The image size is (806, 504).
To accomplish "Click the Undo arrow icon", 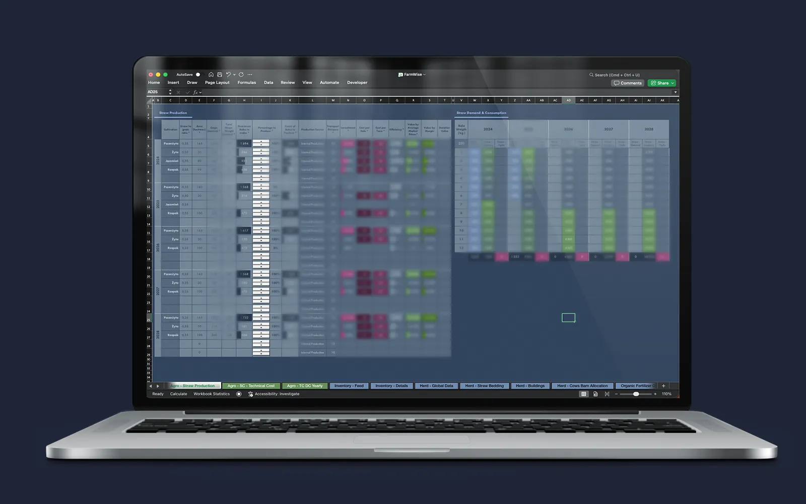I will 228,75.
